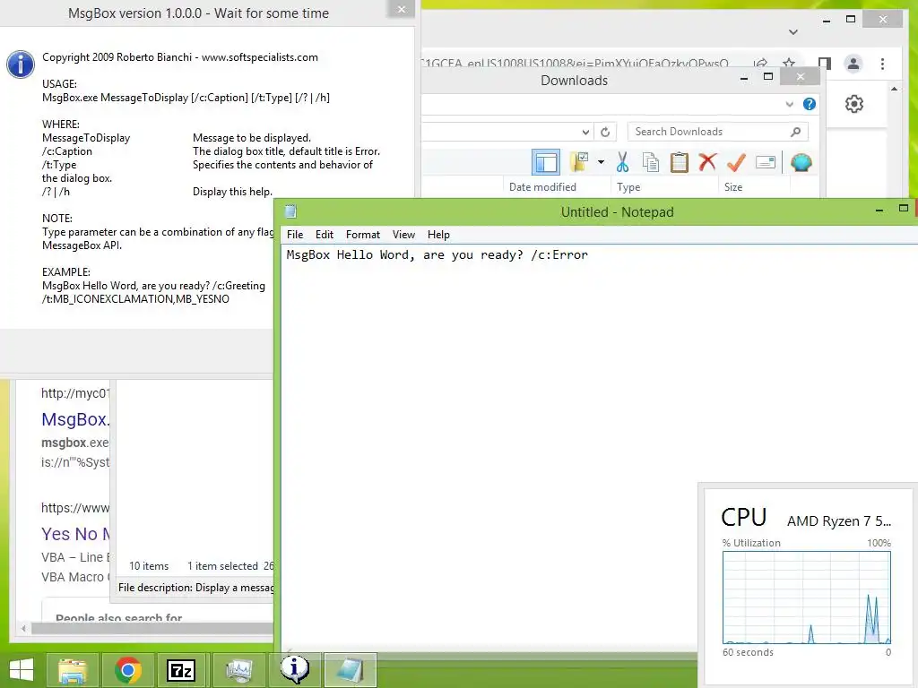
Task: Click the Search Downloads field
Action: [x=718, y=132]
